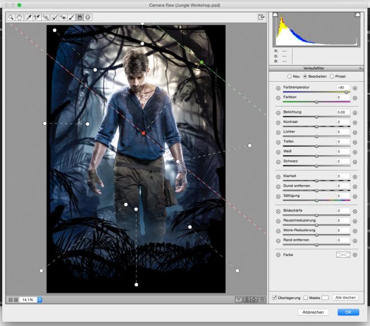Select the White Balance eyedropper tool
This screenshot has width=370, height=326.
coord(29,17)
